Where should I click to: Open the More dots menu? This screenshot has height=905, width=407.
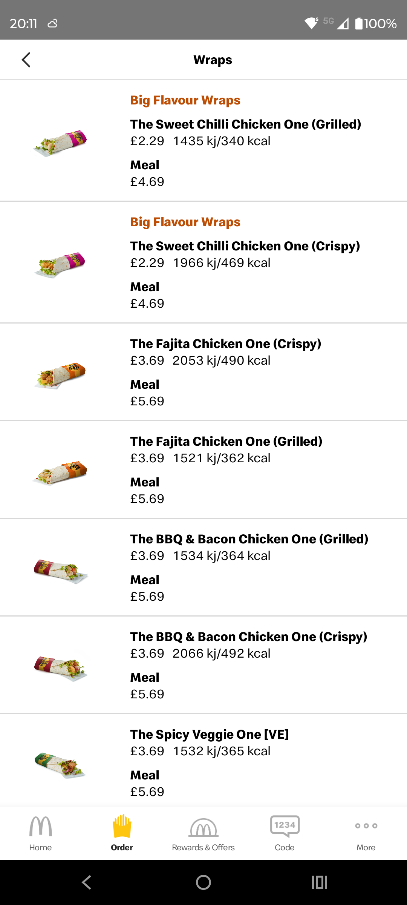(366, 826)
